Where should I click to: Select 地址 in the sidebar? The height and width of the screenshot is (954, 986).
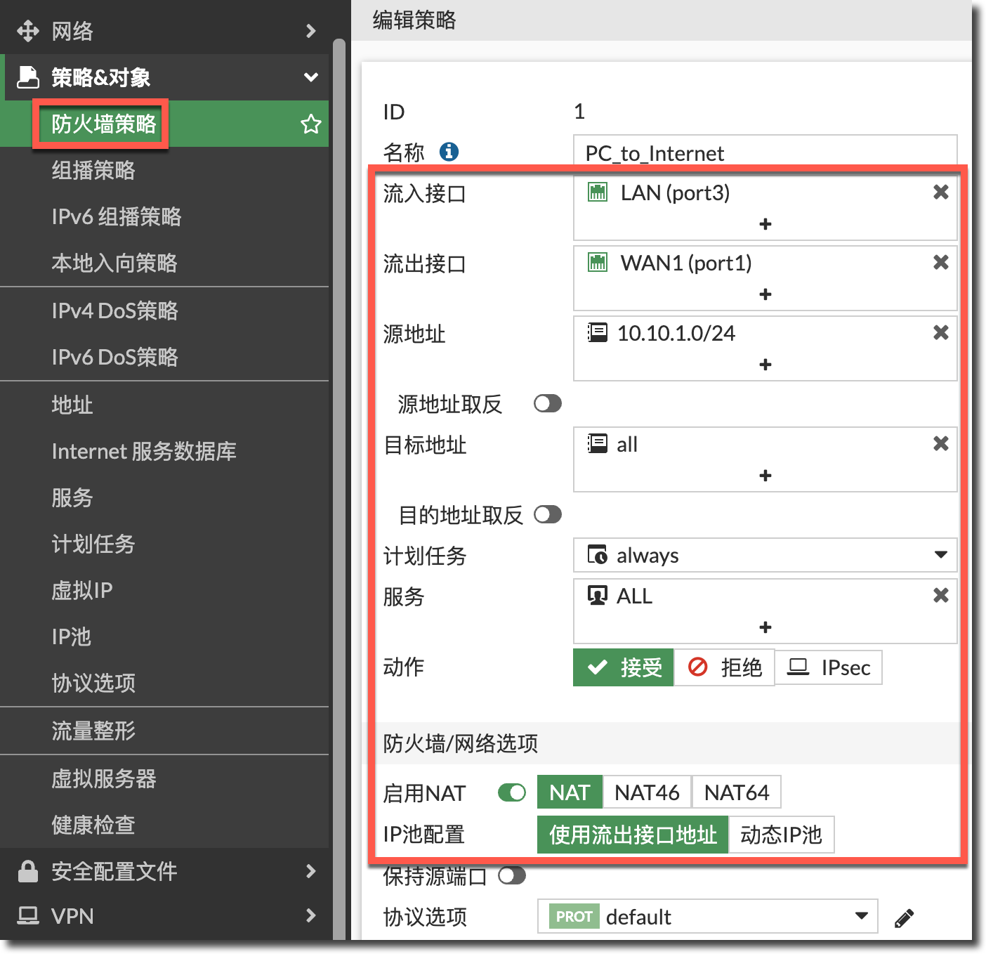[x=72, y=405]
